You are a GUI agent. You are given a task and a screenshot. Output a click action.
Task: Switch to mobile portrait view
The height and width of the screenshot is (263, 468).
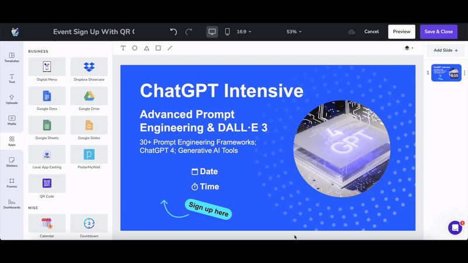227,32
